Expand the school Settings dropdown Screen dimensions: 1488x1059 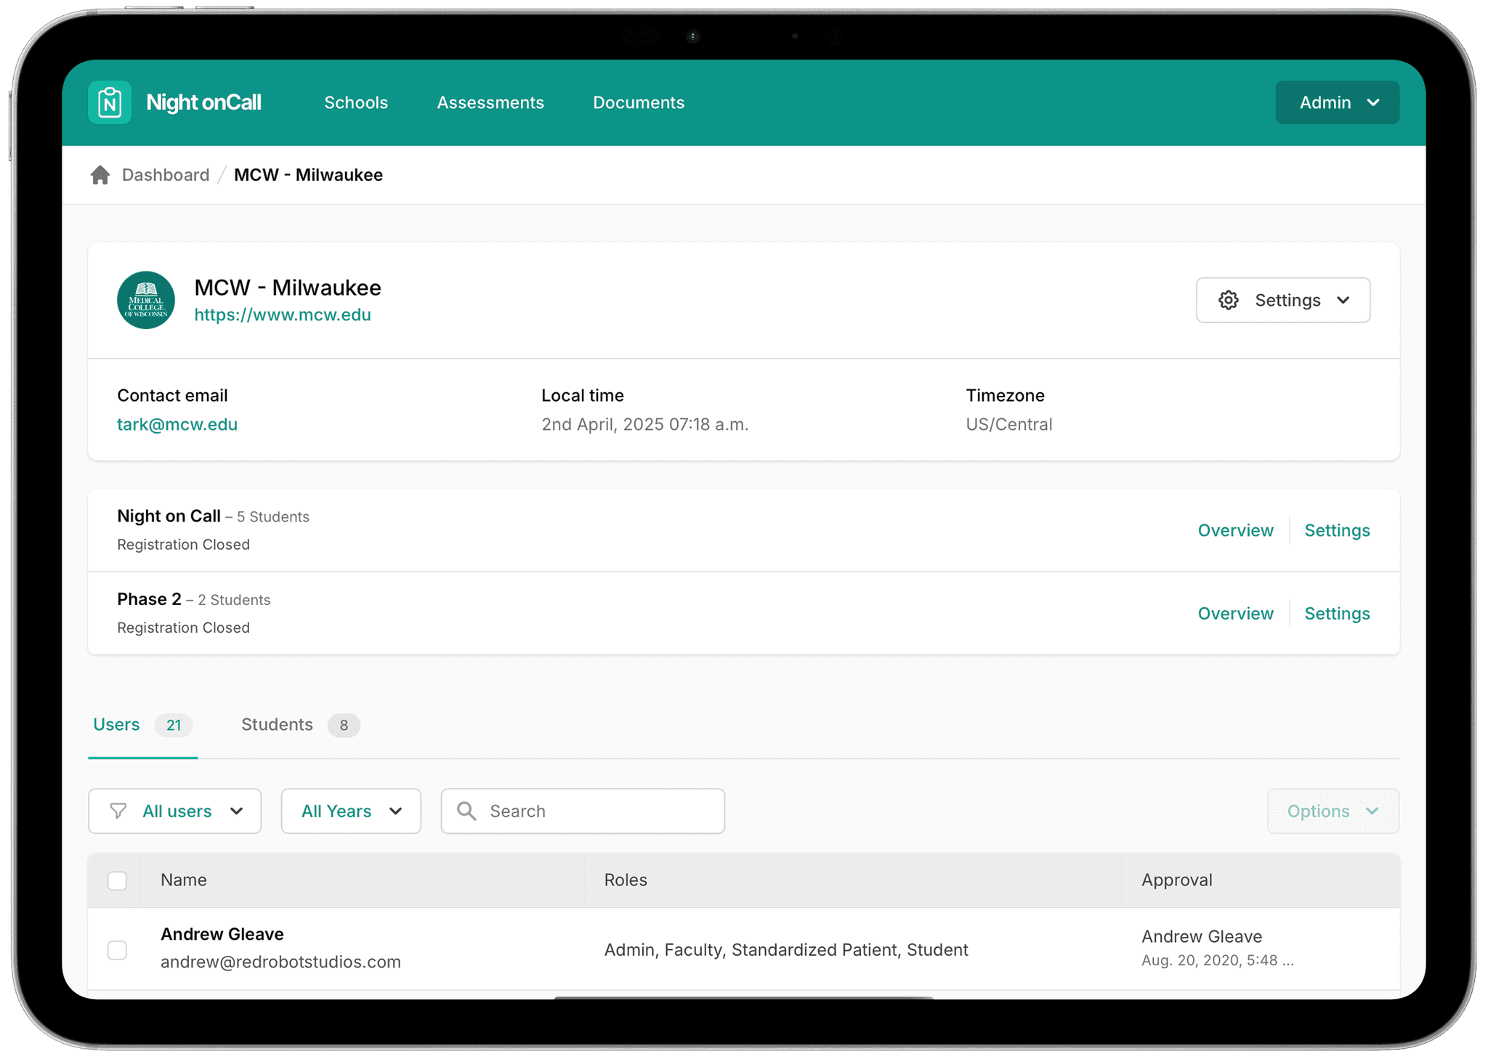(1283, 300)
